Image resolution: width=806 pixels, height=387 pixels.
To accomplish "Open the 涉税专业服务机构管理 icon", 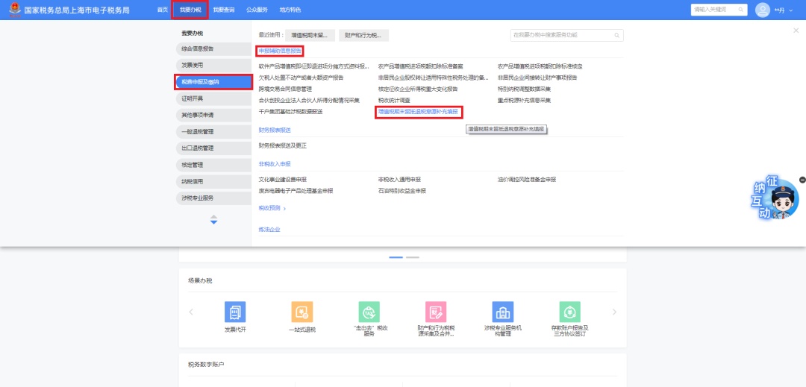I will [x=503, y=312].
